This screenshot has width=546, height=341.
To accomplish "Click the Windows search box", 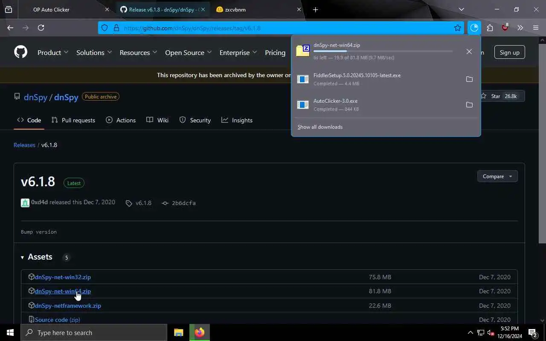I will point(94,332).
